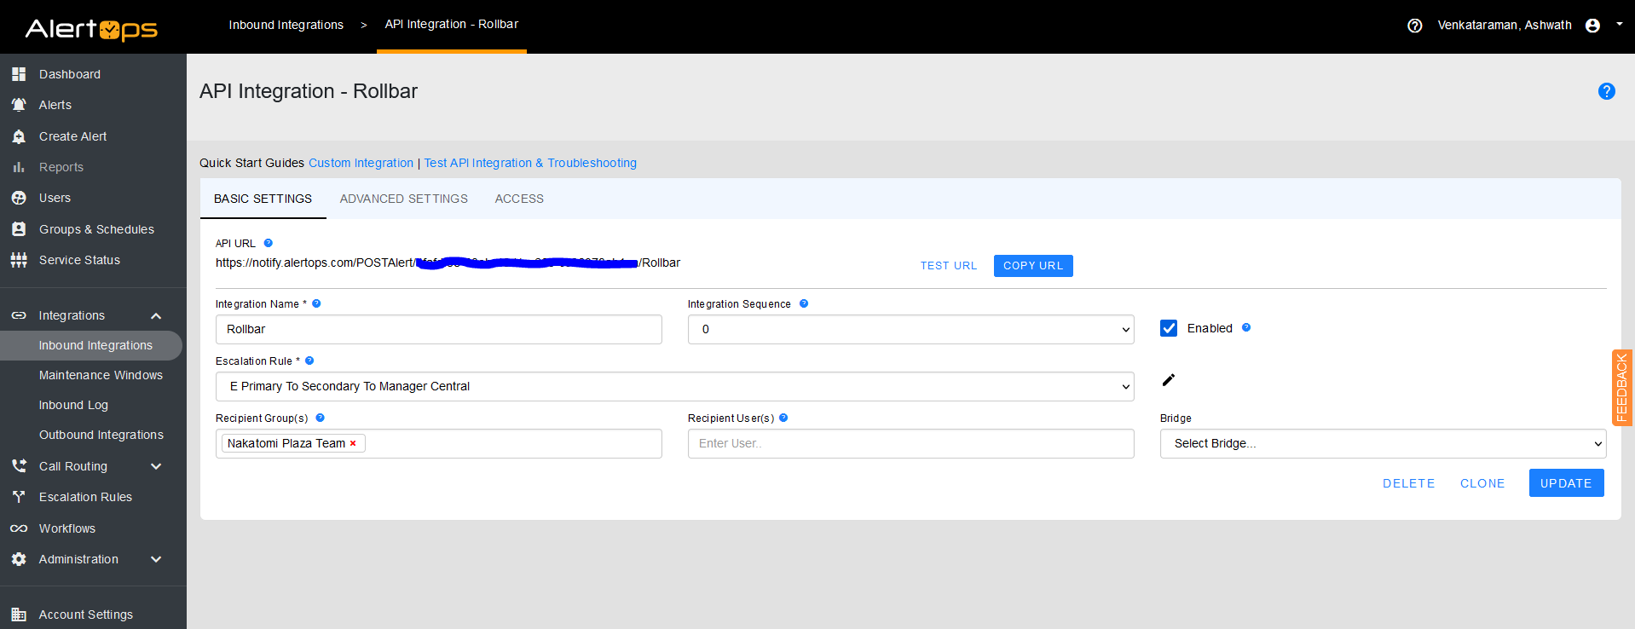Viewport: 1635px width, 629px height.
Task: Remove Nakatomi Plaza Team tag
Action: [x=353, y=443]
